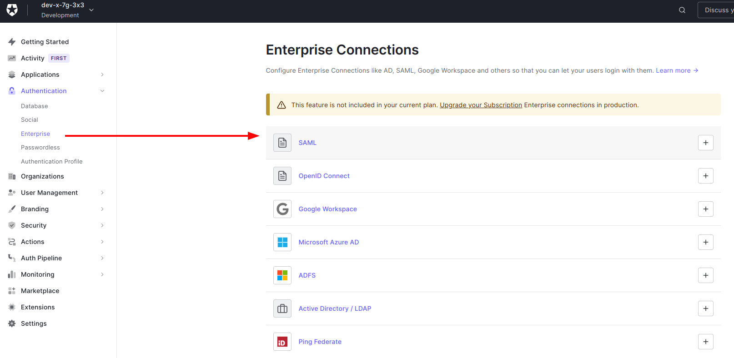
Task: Click the Extensions chip icon
Action: pos(12,307)
